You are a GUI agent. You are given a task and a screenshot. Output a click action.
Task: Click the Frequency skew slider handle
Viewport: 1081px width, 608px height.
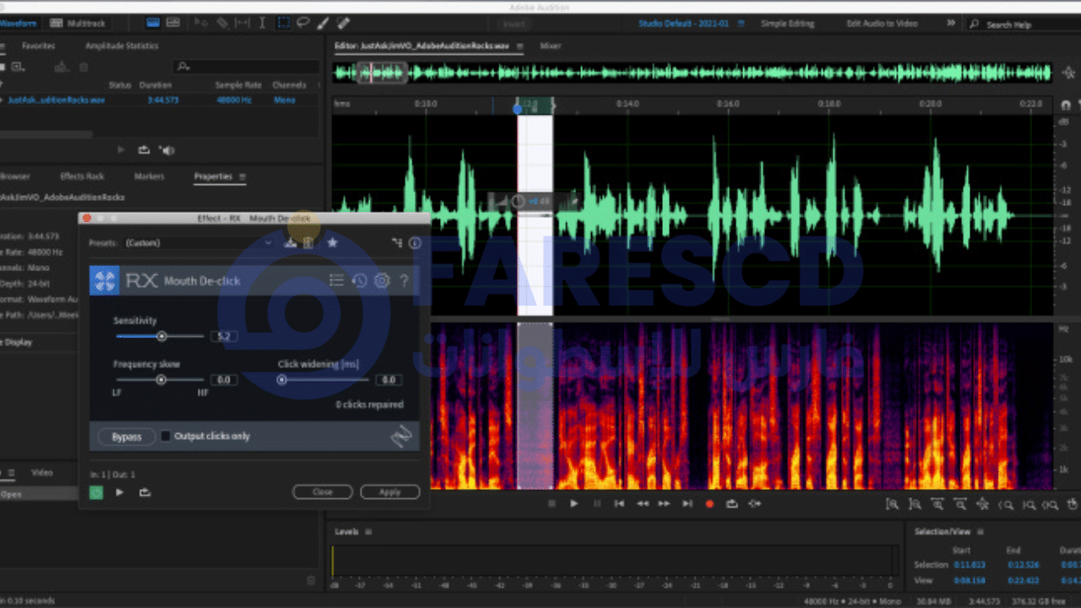(x=160, y=380)
